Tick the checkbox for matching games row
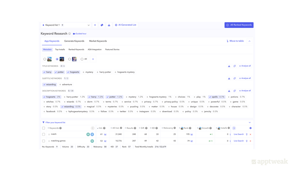Screen dimensions: 294x171 coord(44,141)
